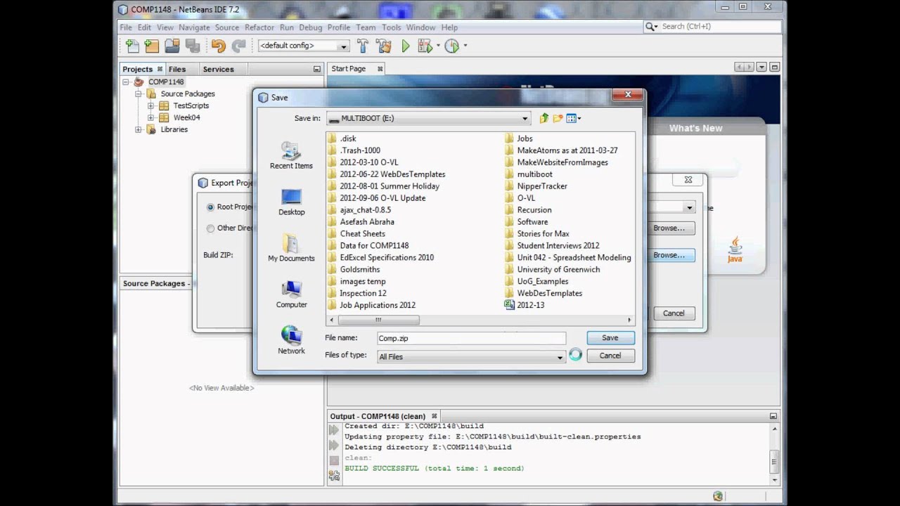This screenshot has width=900, height=506.
Task: Click the File name input field
Action: [471, 338]
